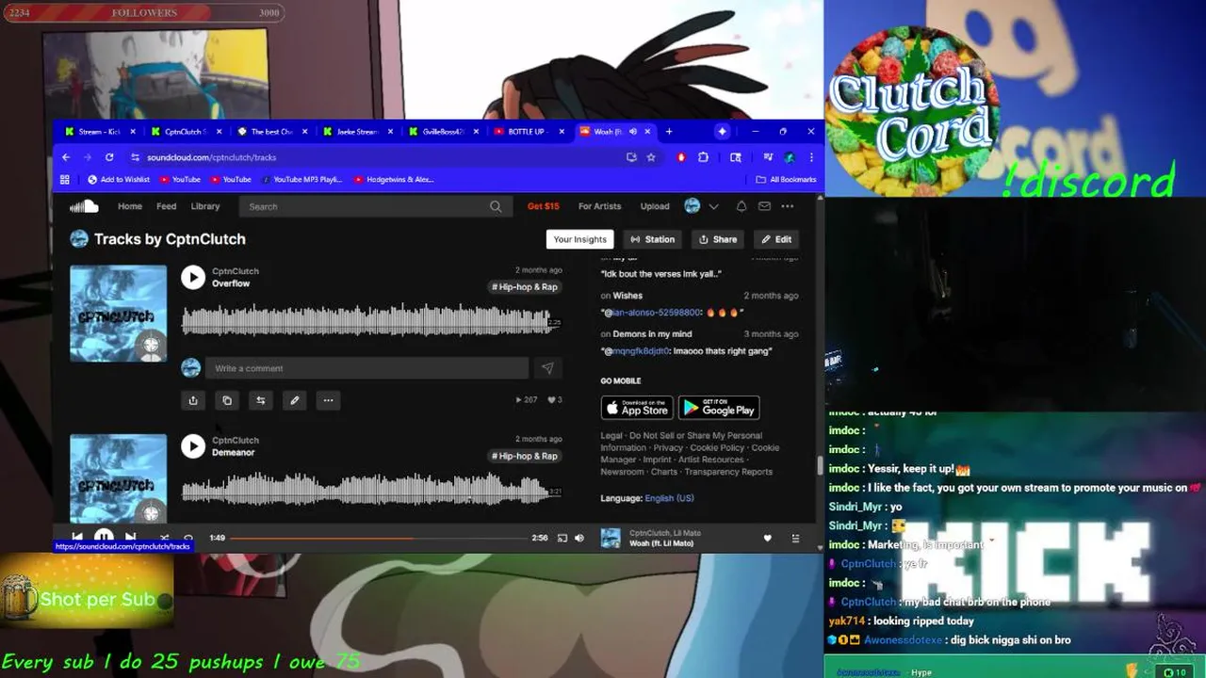Open the Chrome apps grid icon
The height and width of the screenshot is (678, 1206).
click(x=65, y=179)
